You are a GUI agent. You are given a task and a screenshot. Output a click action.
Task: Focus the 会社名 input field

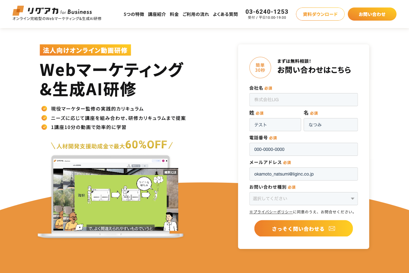point(303,100)
